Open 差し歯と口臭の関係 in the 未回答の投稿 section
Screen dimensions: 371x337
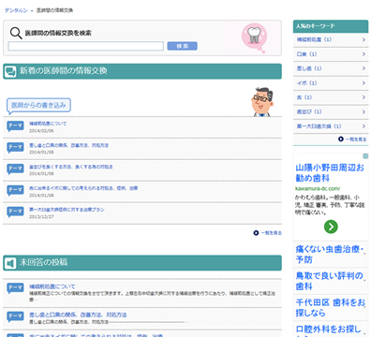pyautogui.click(x=78, y=315)
